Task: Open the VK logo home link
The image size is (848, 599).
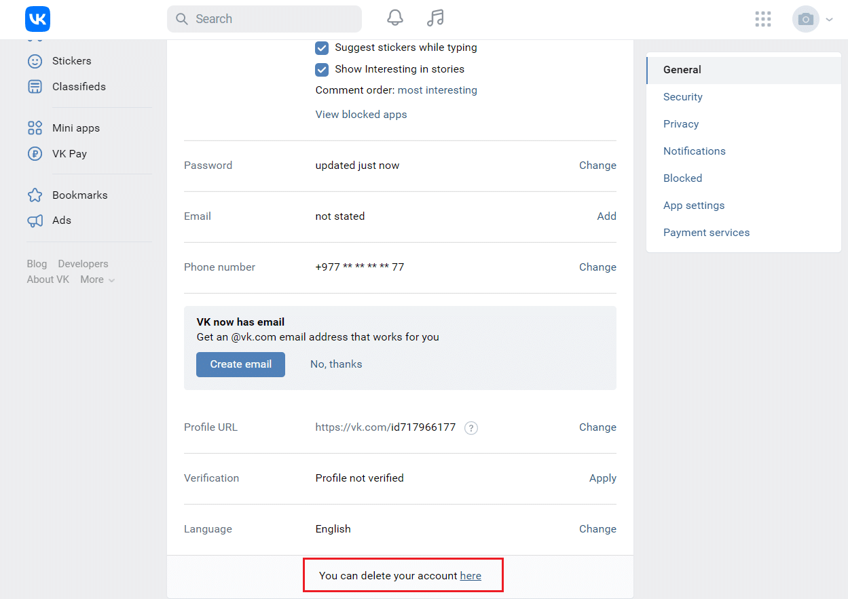Action: pos(37,19)
